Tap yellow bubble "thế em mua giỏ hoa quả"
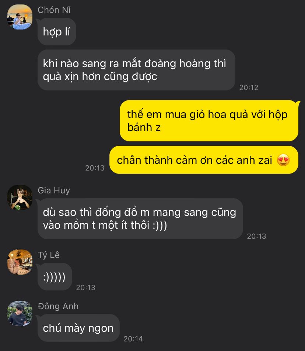305x351 pixels. [x=209, y=121]
